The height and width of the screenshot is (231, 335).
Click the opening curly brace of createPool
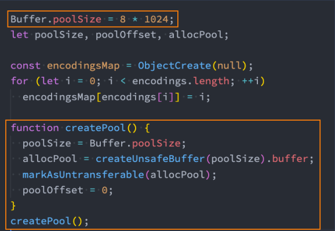(147, 128)
